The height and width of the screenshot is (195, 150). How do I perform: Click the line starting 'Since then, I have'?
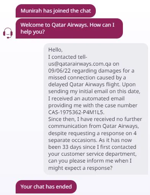(x=95, y=119)
